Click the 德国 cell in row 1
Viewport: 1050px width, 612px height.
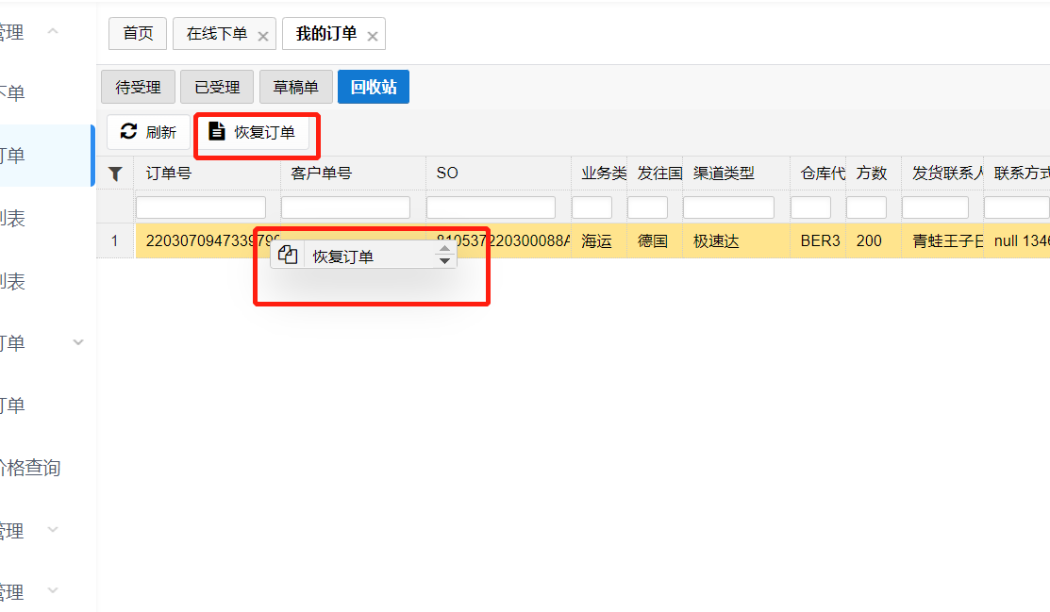654,241
